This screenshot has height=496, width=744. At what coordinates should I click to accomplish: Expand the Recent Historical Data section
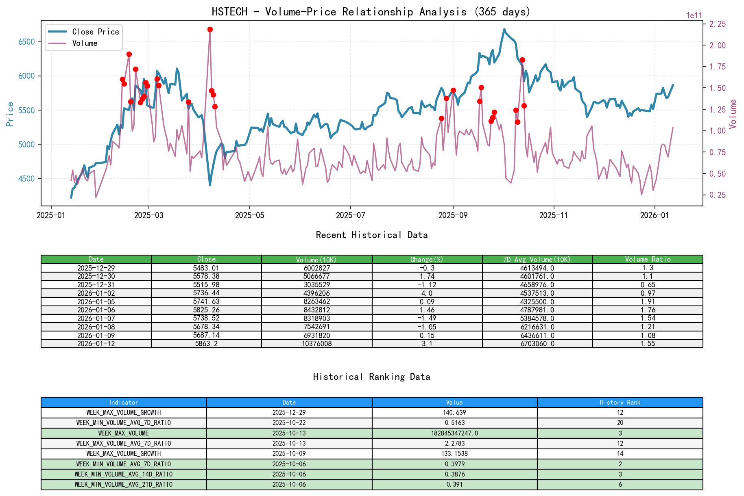(x=371, y=235)
